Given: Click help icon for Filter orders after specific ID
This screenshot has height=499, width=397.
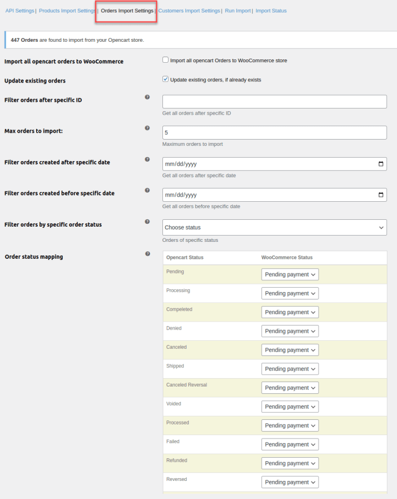Looking at the screenshot, I should point(147,97).
